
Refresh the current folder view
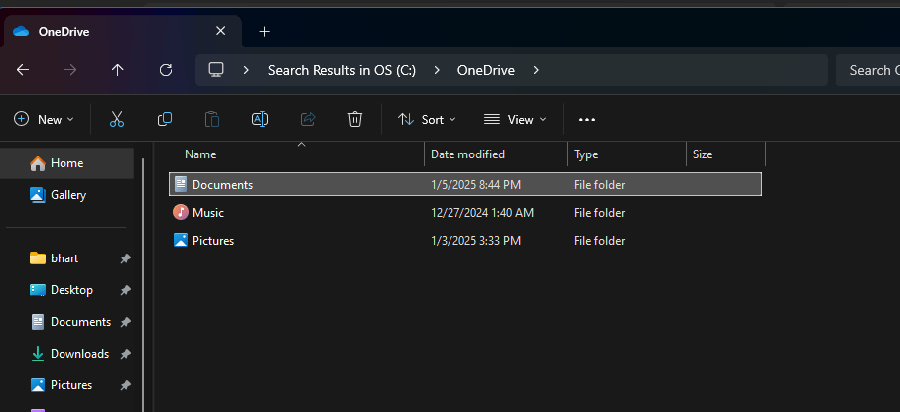click(166, 70)
